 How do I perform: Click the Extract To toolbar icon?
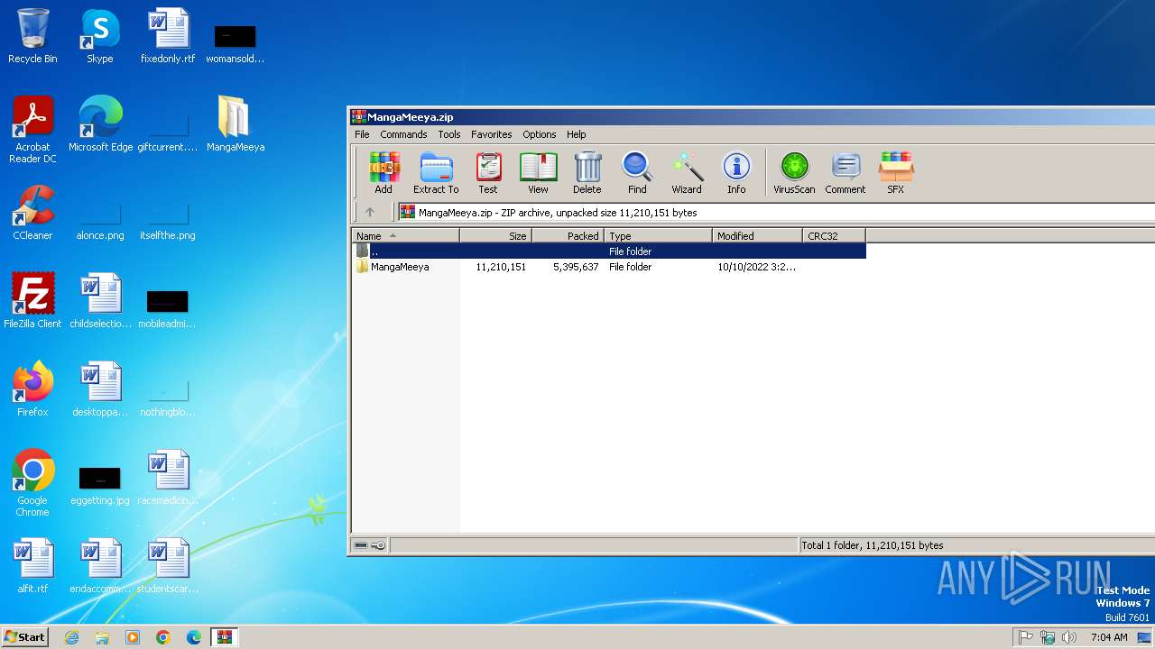[436, 172]
